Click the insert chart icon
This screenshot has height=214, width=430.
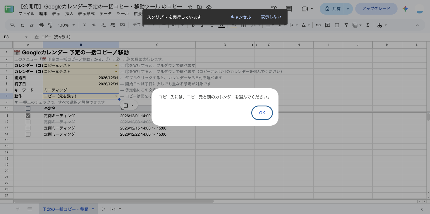click(337, 25)
